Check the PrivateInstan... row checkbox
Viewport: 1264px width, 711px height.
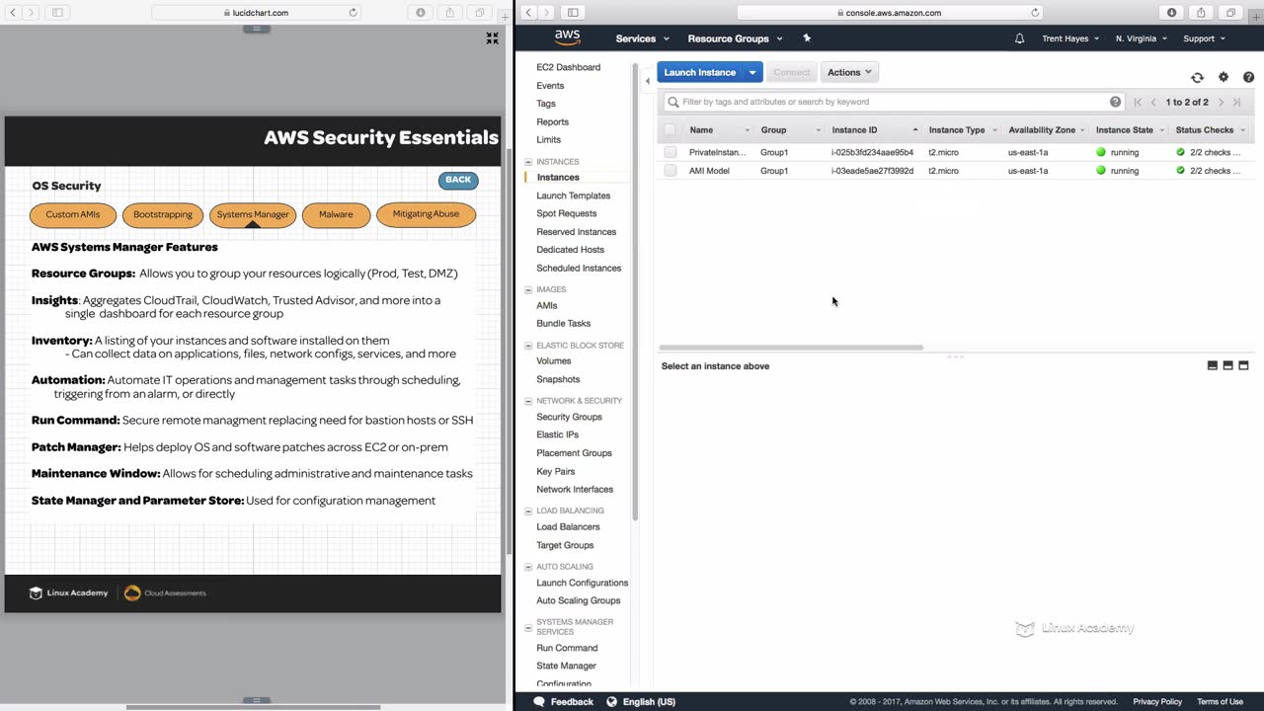[671, 152]
